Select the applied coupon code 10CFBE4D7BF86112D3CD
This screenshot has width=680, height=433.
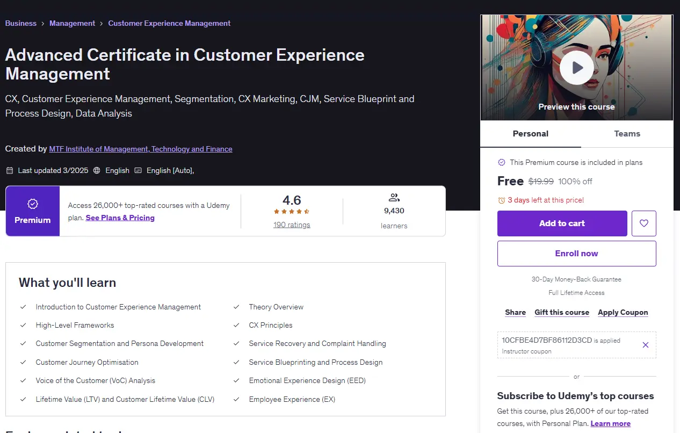pyautogui.click(x=547, y=340)
